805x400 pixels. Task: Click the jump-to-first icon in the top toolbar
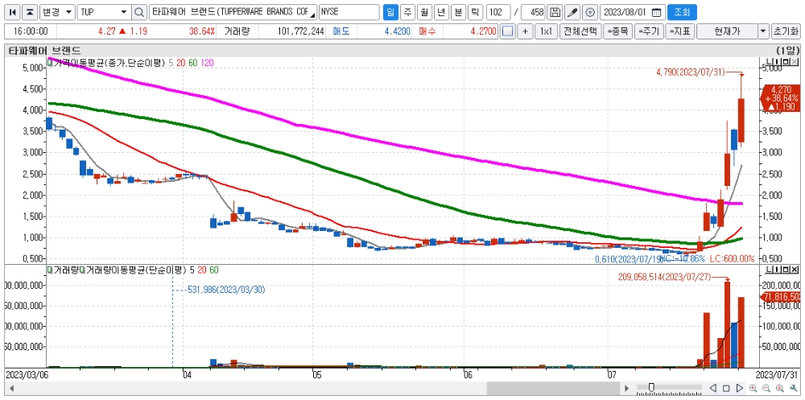(x=14, y=12)
